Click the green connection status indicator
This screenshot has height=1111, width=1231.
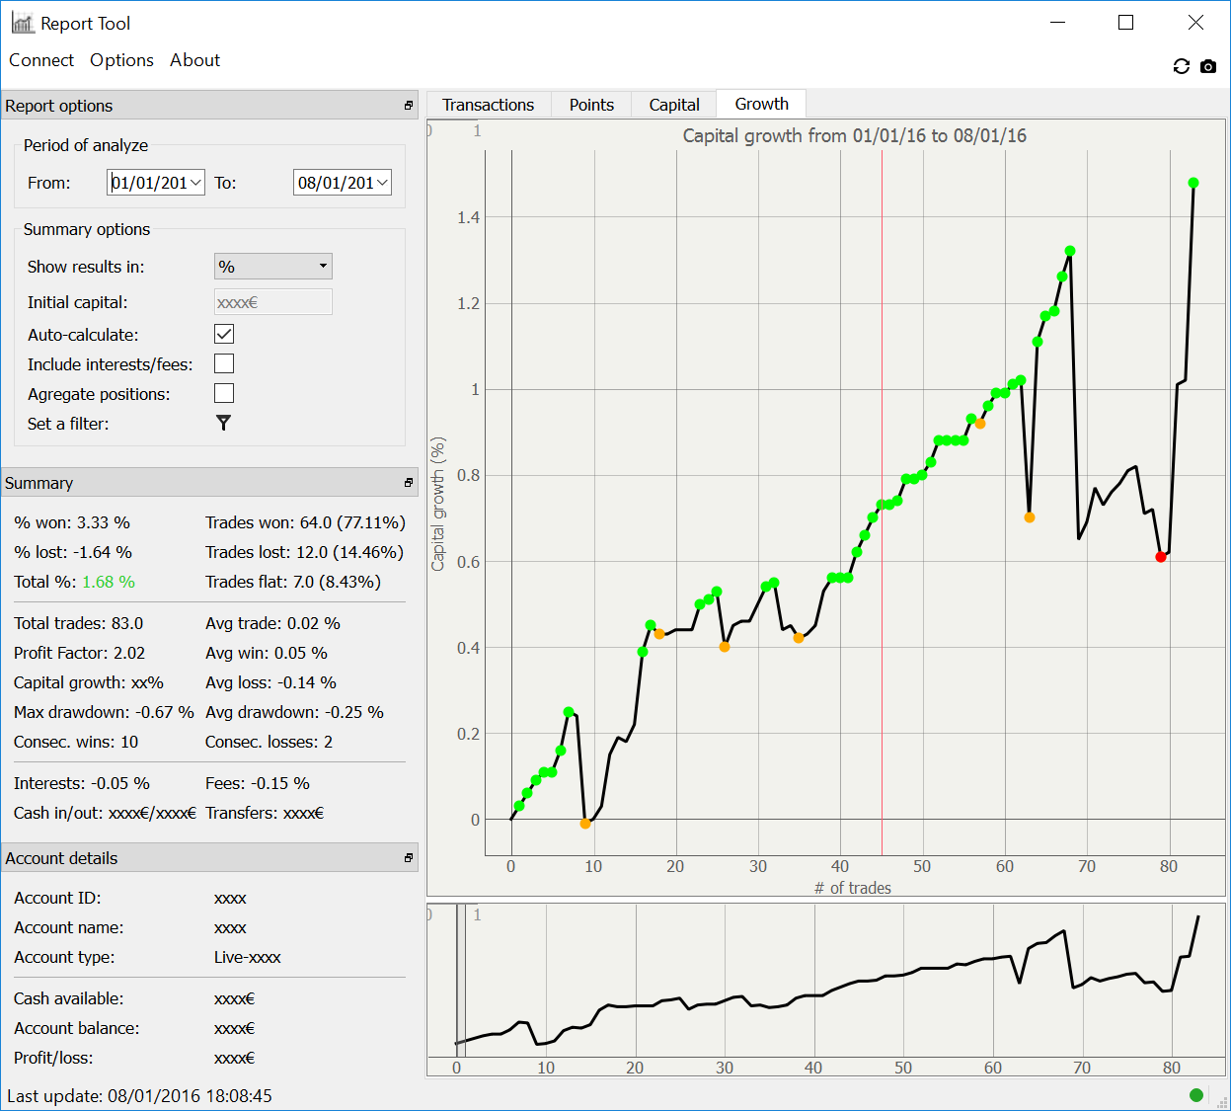point(1196,1094)
